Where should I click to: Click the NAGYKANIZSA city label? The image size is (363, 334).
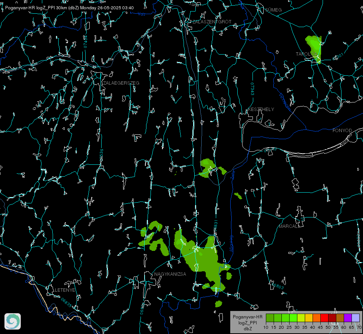[170, 274]
